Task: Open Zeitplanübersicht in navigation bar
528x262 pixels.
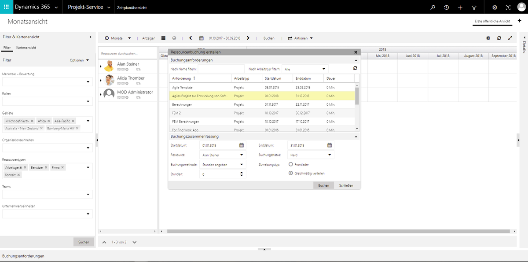Action: [132, 8]
